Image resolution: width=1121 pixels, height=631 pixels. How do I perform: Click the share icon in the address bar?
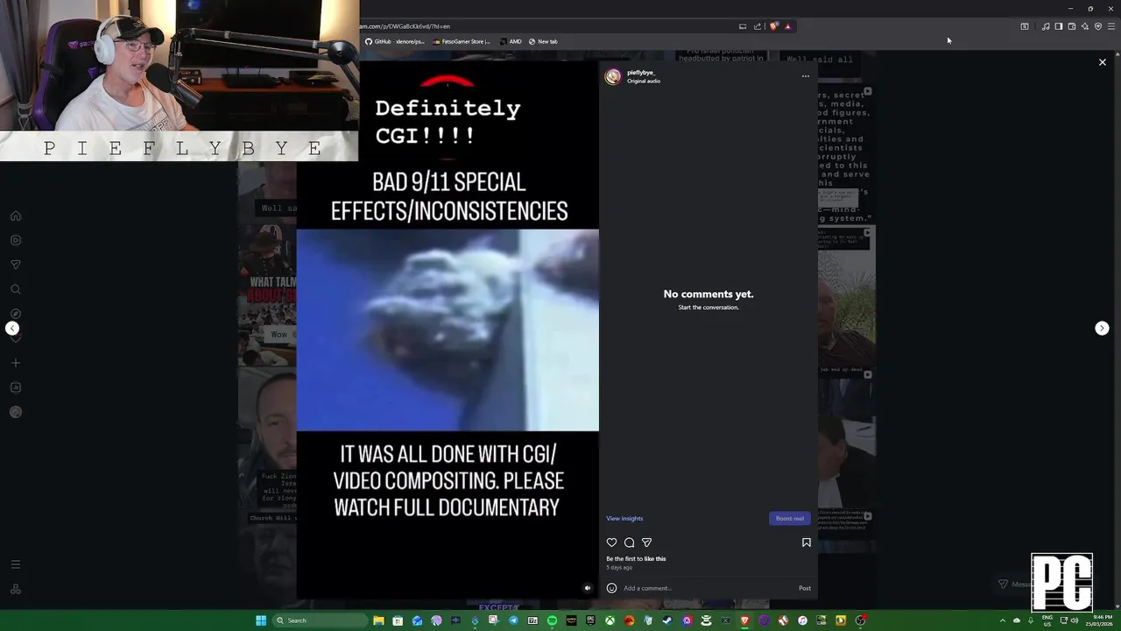(758, 26)
